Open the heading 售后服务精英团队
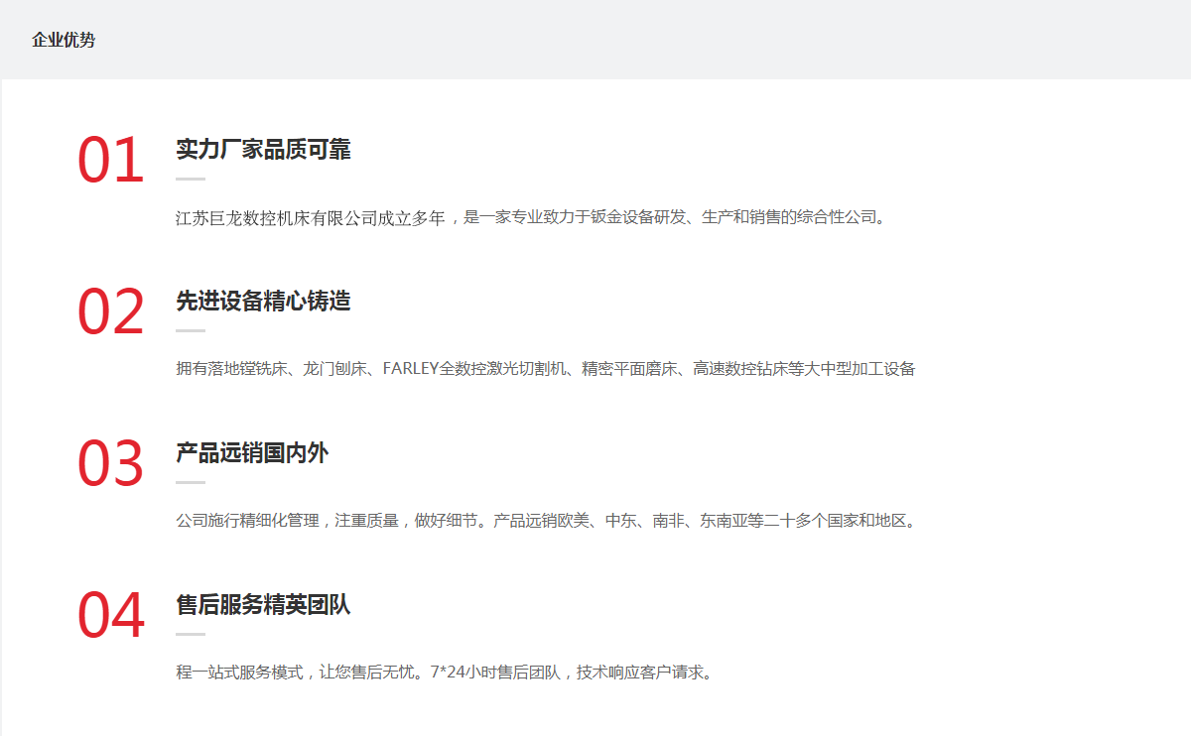The height and width of the screenshot is (736, 1191). coord(263,605)
